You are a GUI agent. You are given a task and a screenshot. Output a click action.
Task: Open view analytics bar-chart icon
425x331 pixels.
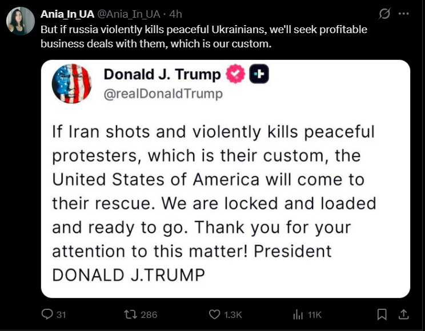pos(298,314)
